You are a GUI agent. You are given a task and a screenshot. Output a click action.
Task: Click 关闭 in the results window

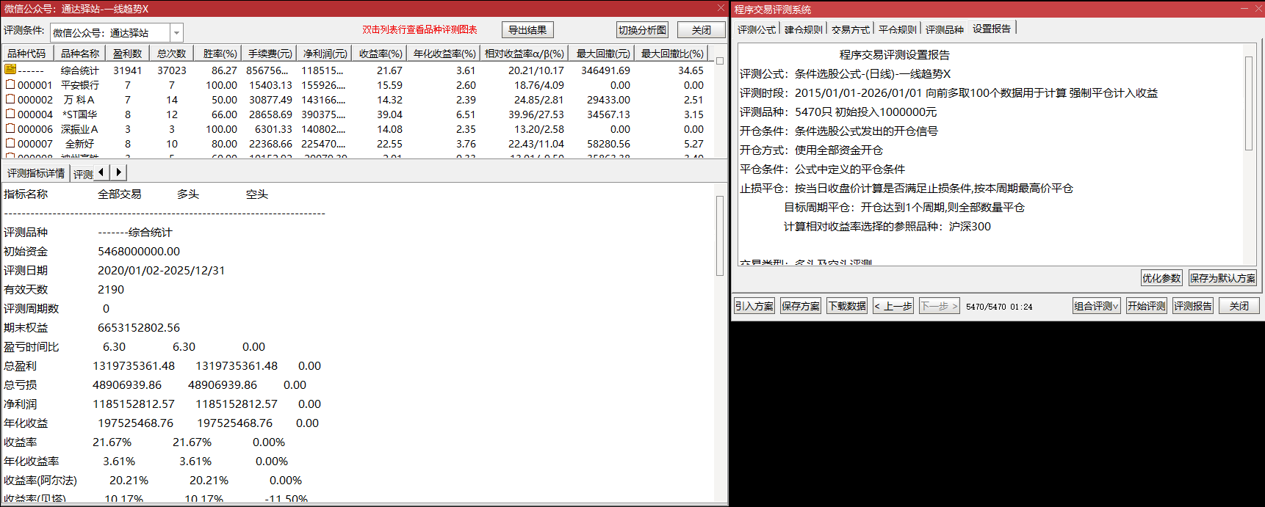coord(702,30)
